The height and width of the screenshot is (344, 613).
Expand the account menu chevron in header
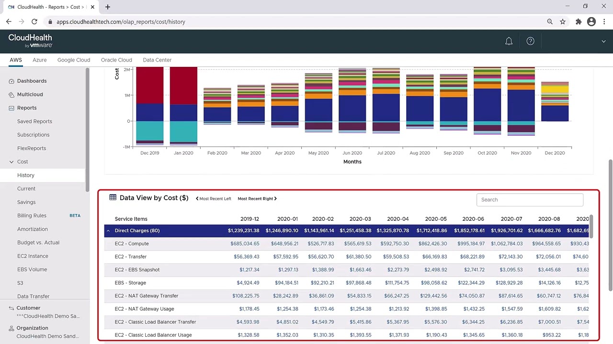(x=603, y=42)
